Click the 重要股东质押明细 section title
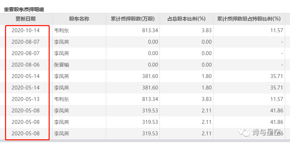 click(x=26, y=10)
